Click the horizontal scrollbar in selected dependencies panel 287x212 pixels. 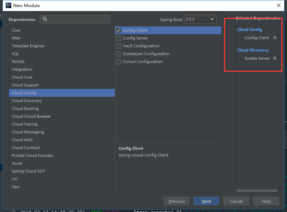point(257,191)
